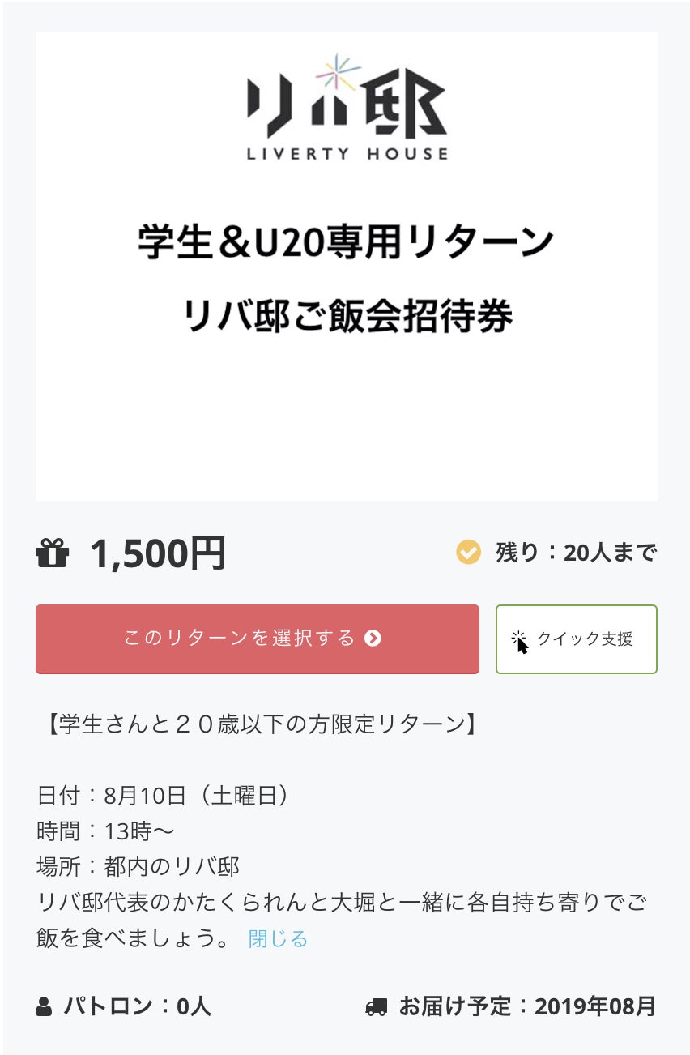Click the リバ邸ご飯会招待券 title text
Viewport: 690px width, 1055px height.
tap(347, 316)
